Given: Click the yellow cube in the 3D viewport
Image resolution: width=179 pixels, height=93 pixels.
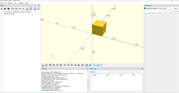Looking at the screenshot, I should pos(99,28).
